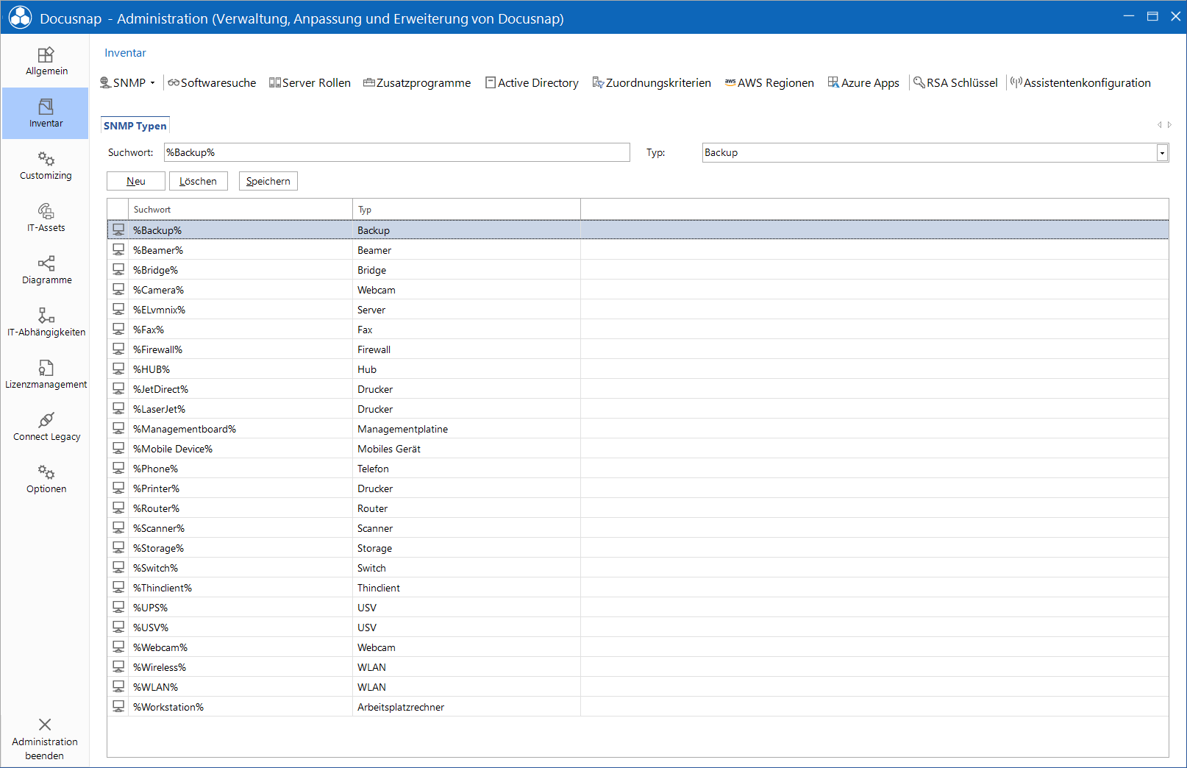Select the %ELvmnix% row

(x=638, y=310)
